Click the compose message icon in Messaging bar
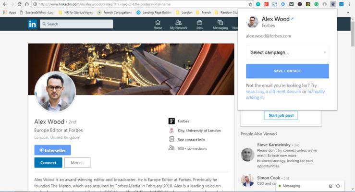The height and width of the screenshot is (192, 355). click(x=331, y=186)
